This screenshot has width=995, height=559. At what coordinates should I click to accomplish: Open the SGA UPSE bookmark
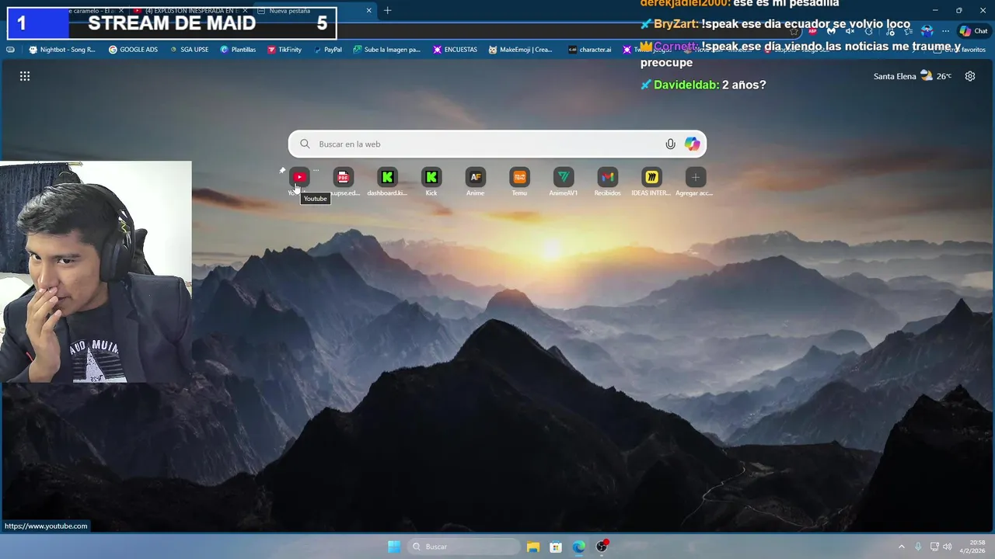pyautogui.click(x=189, y=49)
